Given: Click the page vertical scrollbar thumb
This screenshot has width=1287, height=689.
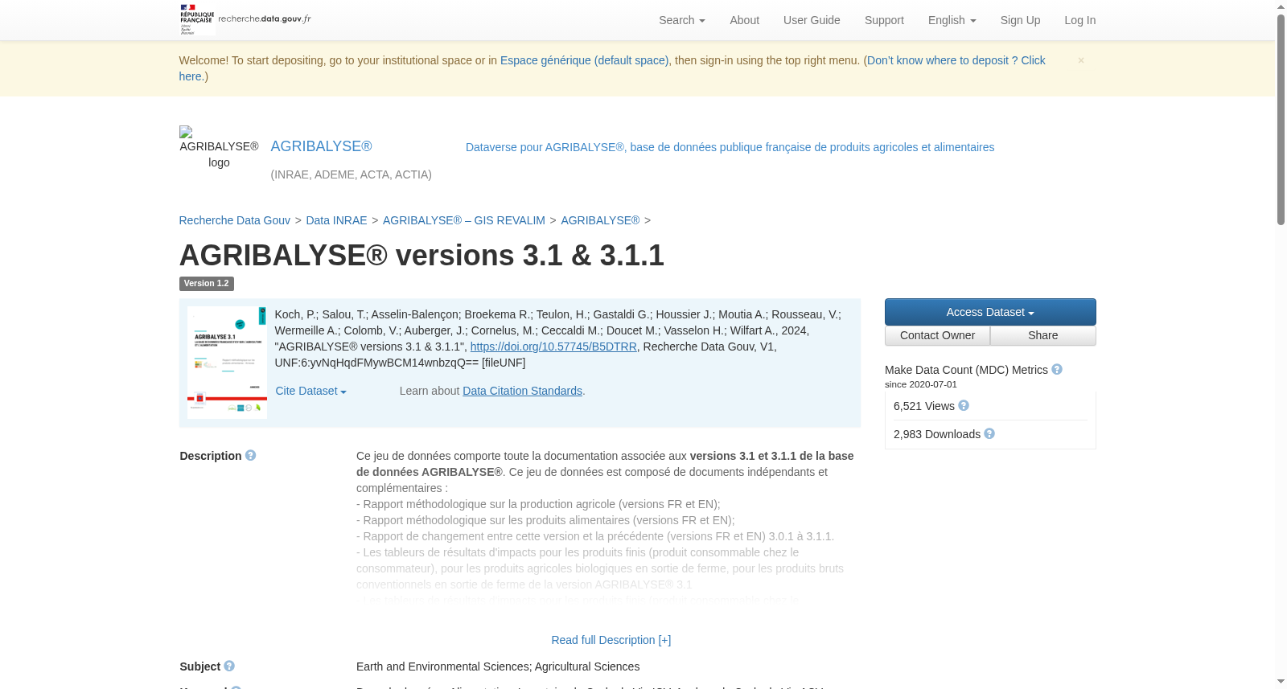Looking at the screenshot, I should point(1281,119).
